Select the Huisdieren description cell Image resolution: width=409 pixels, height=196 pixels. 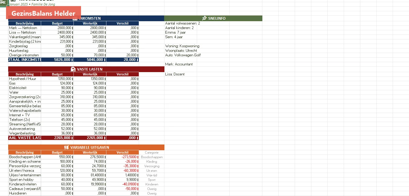24,193
